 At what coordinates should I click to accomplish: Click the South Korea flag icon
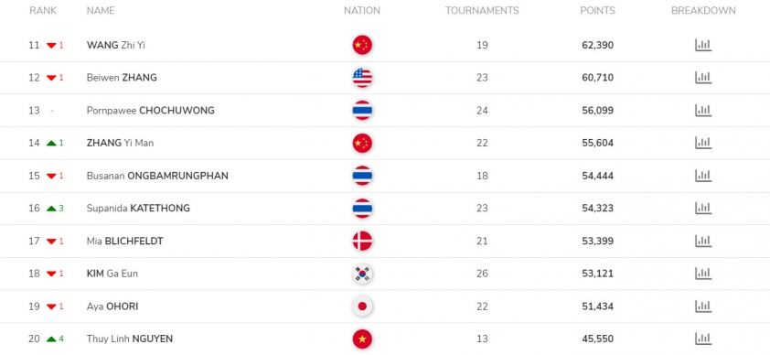pos(362,274)
